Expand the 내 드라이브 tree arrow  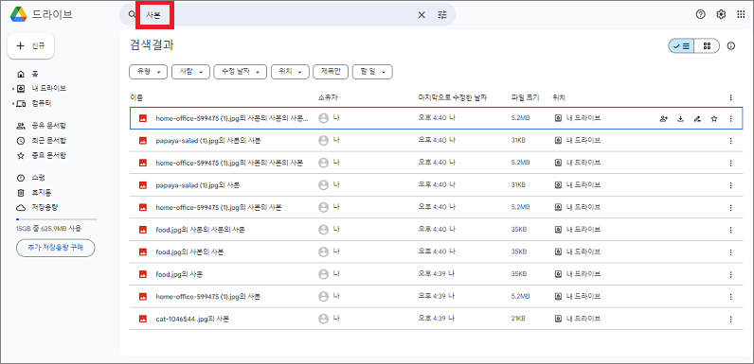13,89
